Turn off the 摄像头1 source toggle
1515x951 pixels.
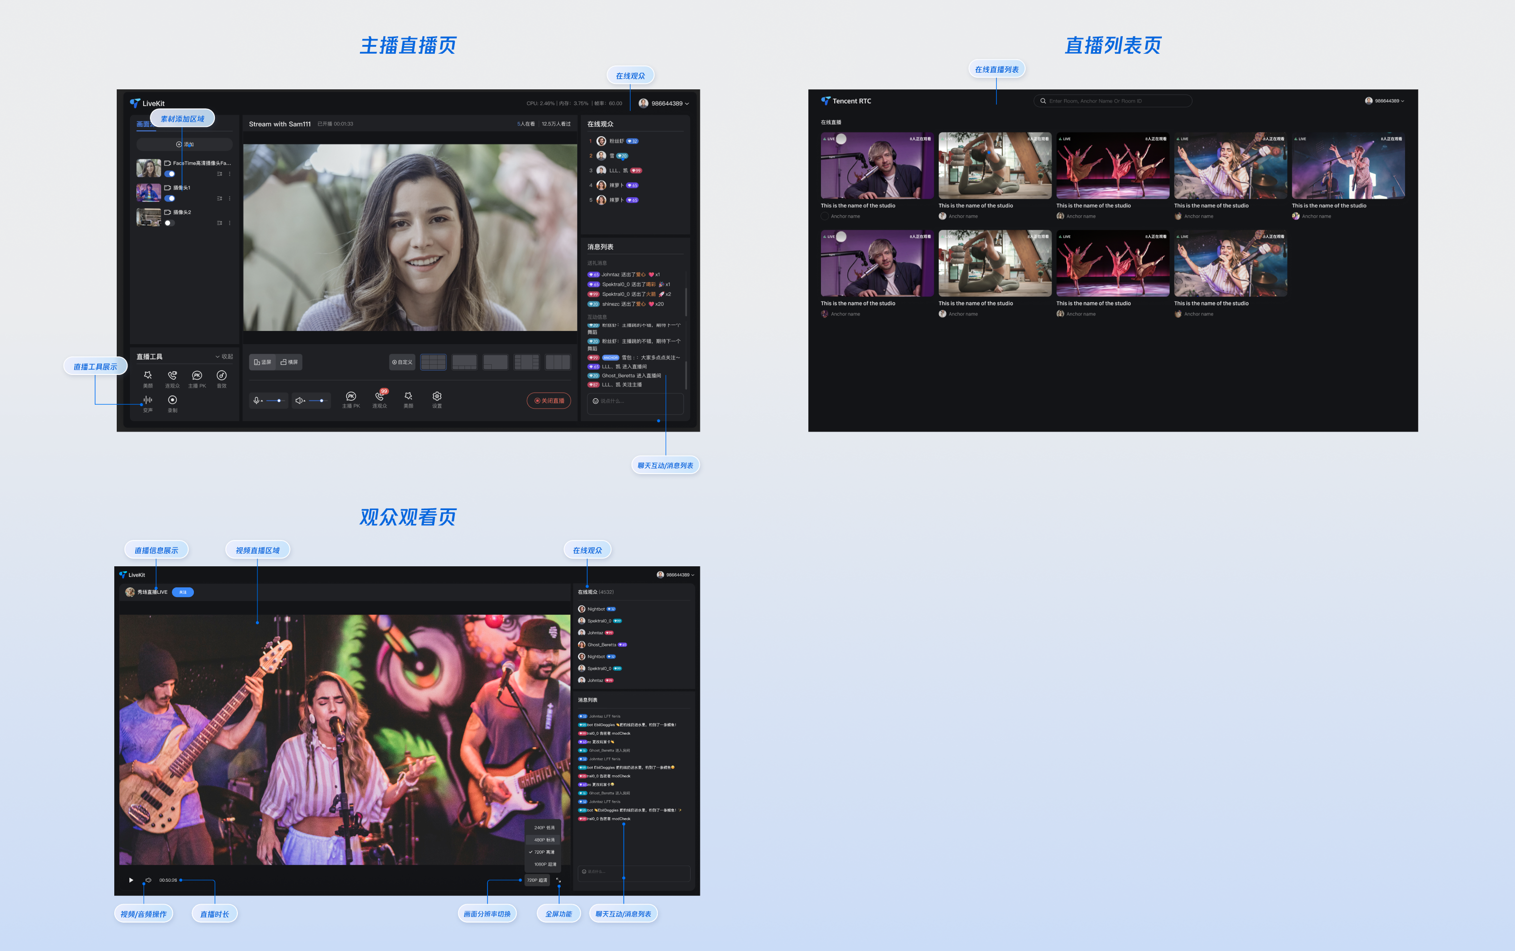(x=170, y=199)
